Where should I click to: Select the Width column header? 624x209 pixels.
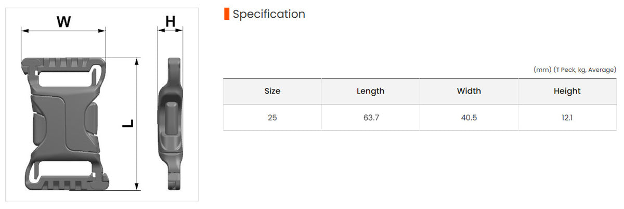click(x=469, y=91)
